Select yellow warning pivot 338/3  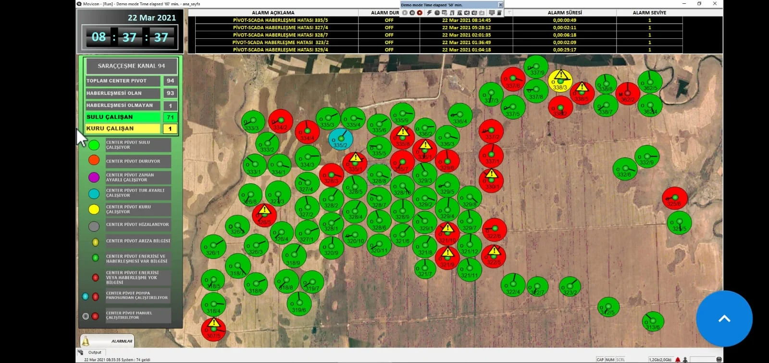(560, 81)
